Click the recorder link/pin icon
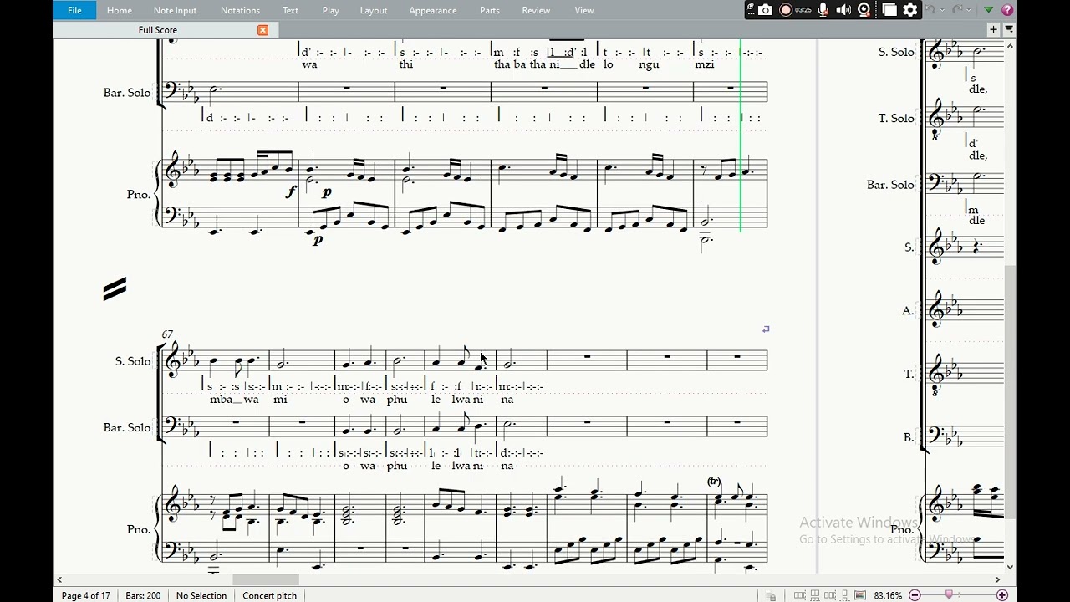The width and height of the screenshot is (1070, 602). click(x=750, y=8)
